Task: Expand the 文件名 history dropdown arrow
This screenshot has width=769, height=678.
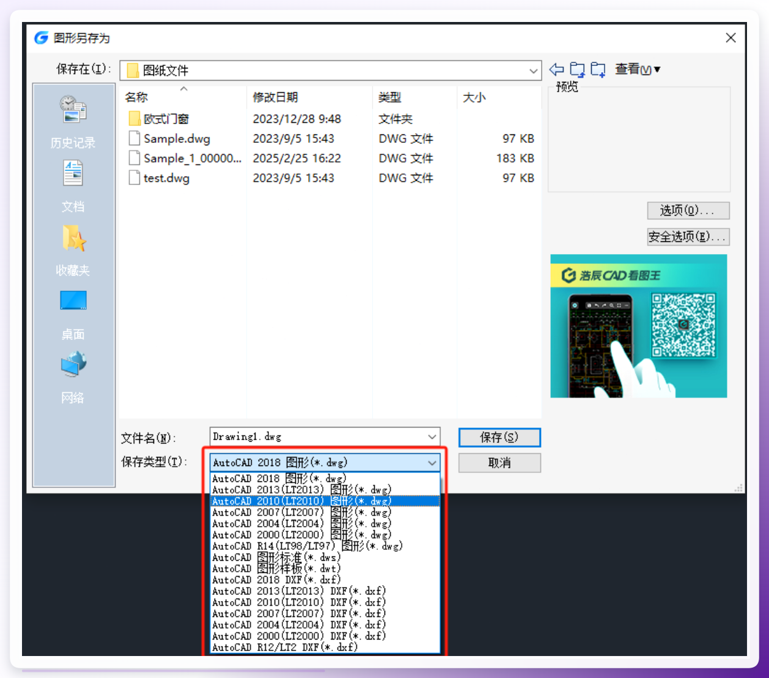Action: [x=432, y=437]
